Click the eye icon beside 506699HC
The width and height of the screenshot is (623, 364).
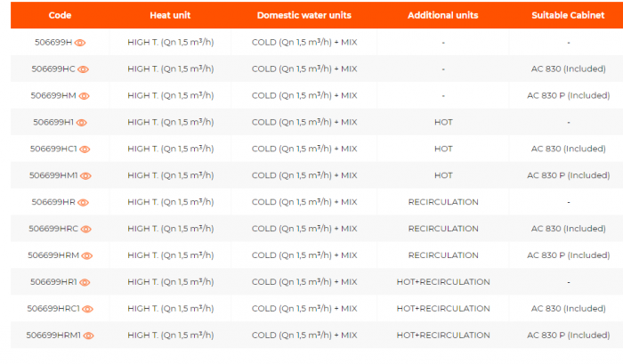(x=84, y=69)
